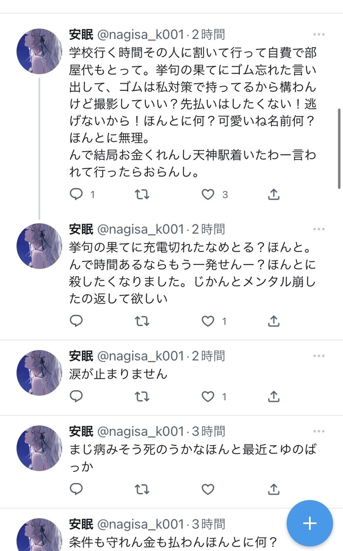Open the more options menu on first tweet
This screenshot has height=551, width=343.
319,34
